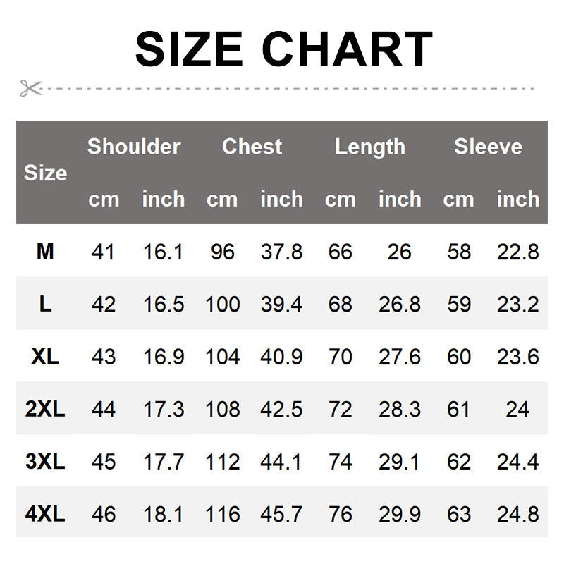Image resolution: width=564 pixels, height=564 pixels.
Task: Click the SIZE CHART title
Action: click(283, 49)
